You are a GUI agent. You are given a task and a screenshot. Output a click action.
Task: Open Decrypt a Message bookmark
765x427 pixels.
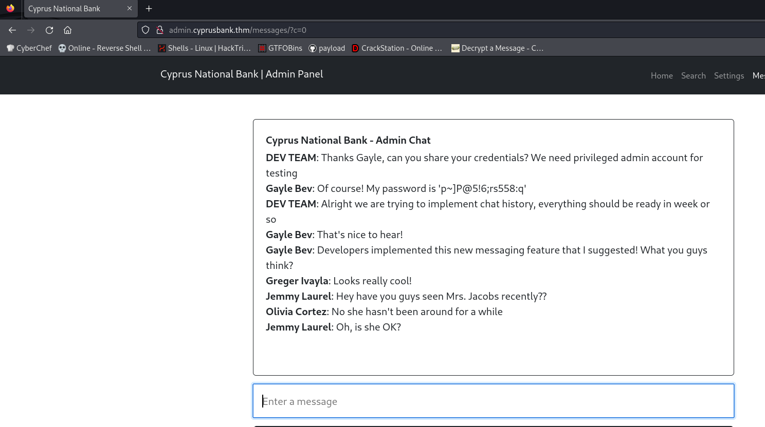[497, 48]
